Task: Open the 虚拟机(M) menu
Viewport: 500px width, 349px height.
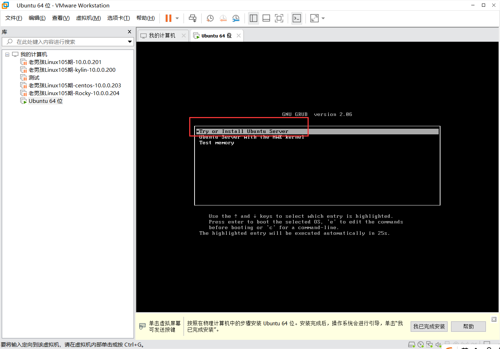Action: click(x=89, y=18)
